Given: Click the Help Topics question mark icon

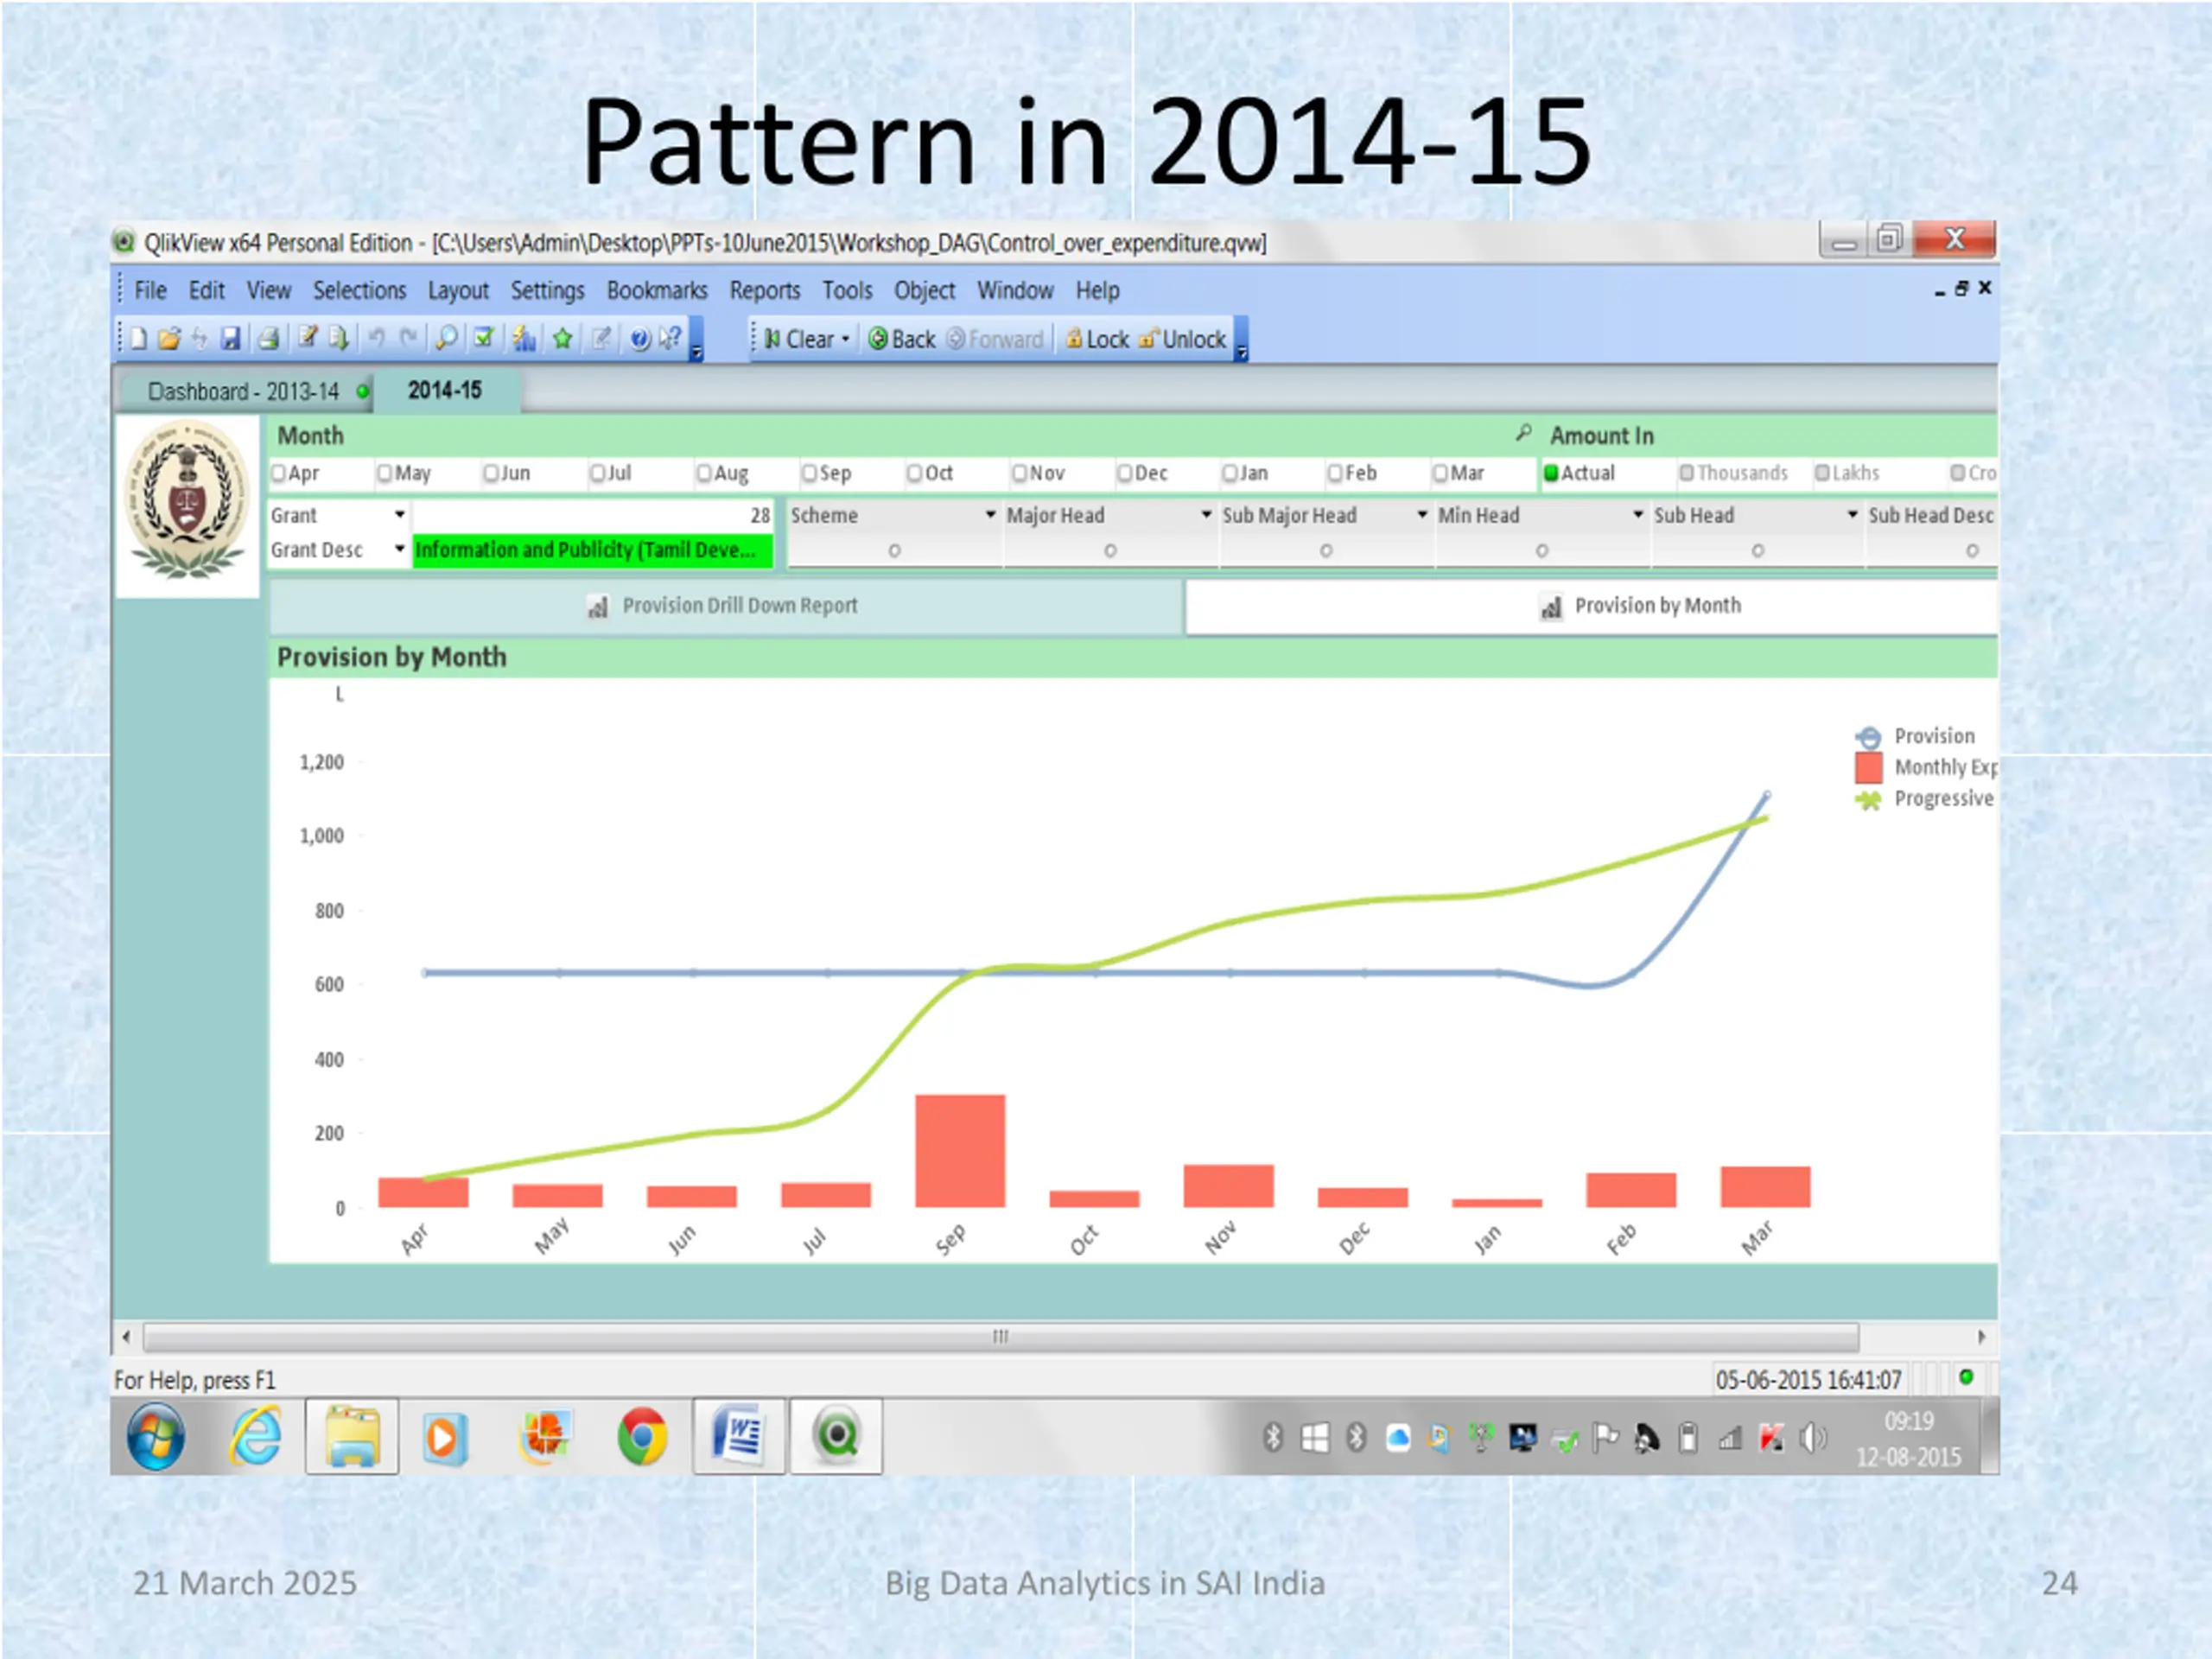Looking at the screenshot, I should coord(640,339).
